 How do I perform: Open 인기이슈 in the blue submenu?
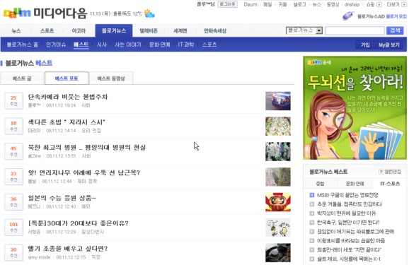coord(56,45)
